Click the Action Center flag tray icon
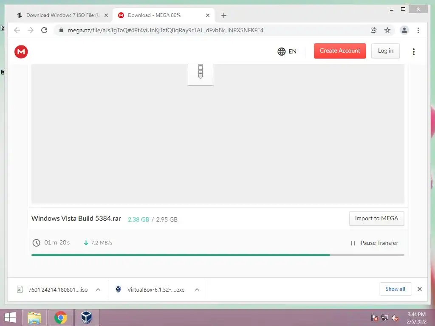The height and width of the screenshot is (326, 435). (x=375, y=318)
